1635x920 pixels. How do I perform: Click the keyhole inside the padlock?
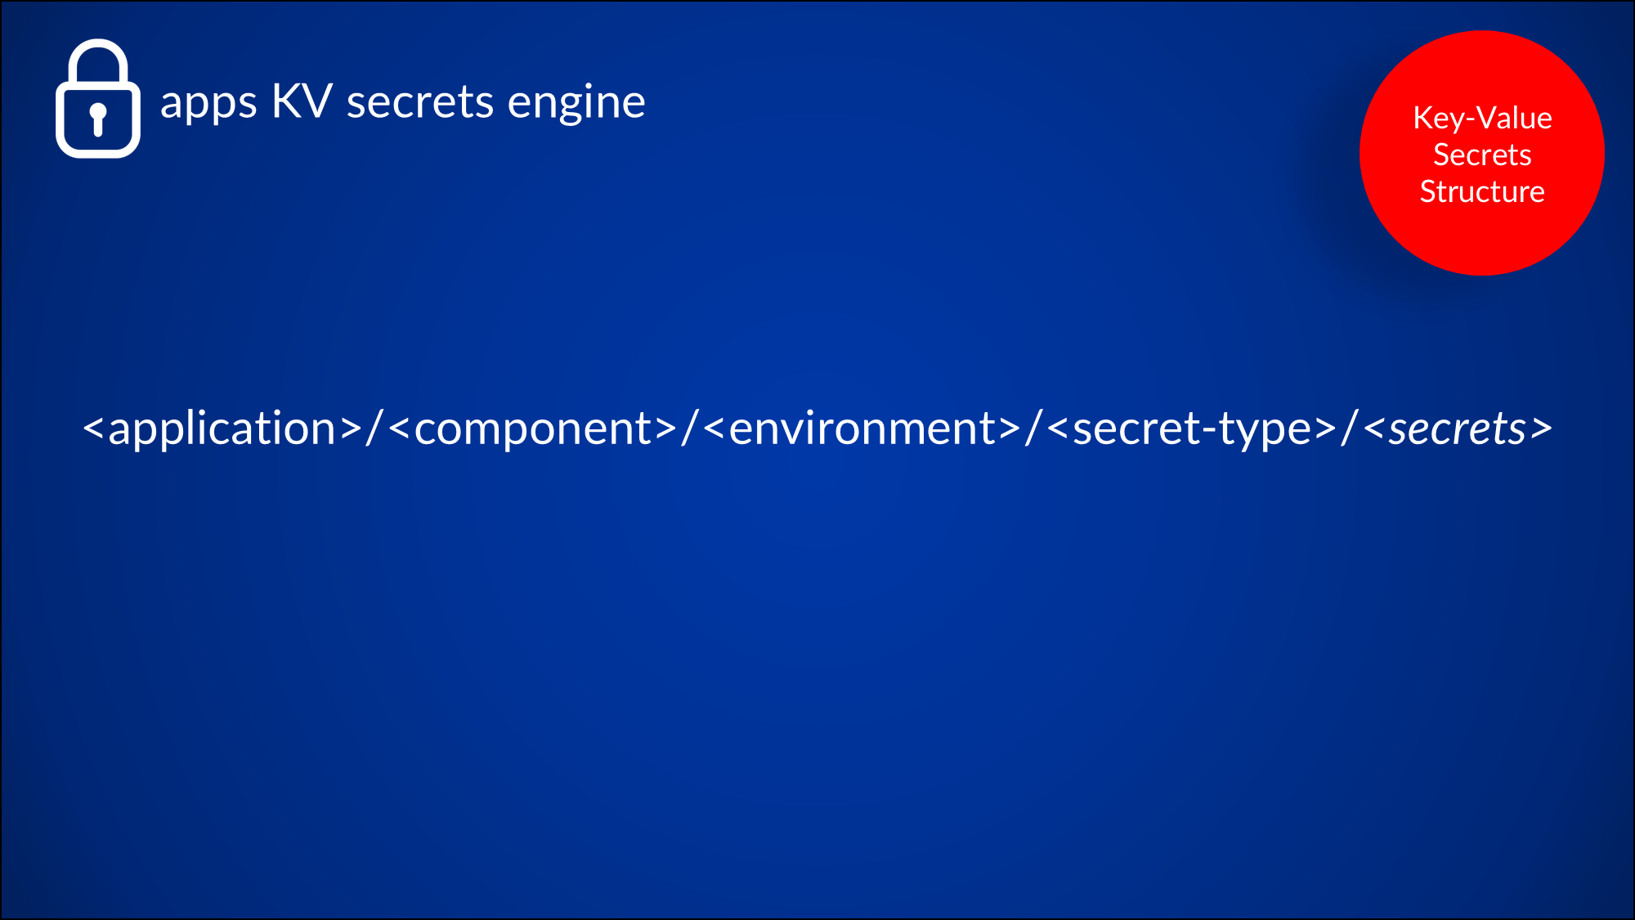pyautogui.click(x=98, y=118)
